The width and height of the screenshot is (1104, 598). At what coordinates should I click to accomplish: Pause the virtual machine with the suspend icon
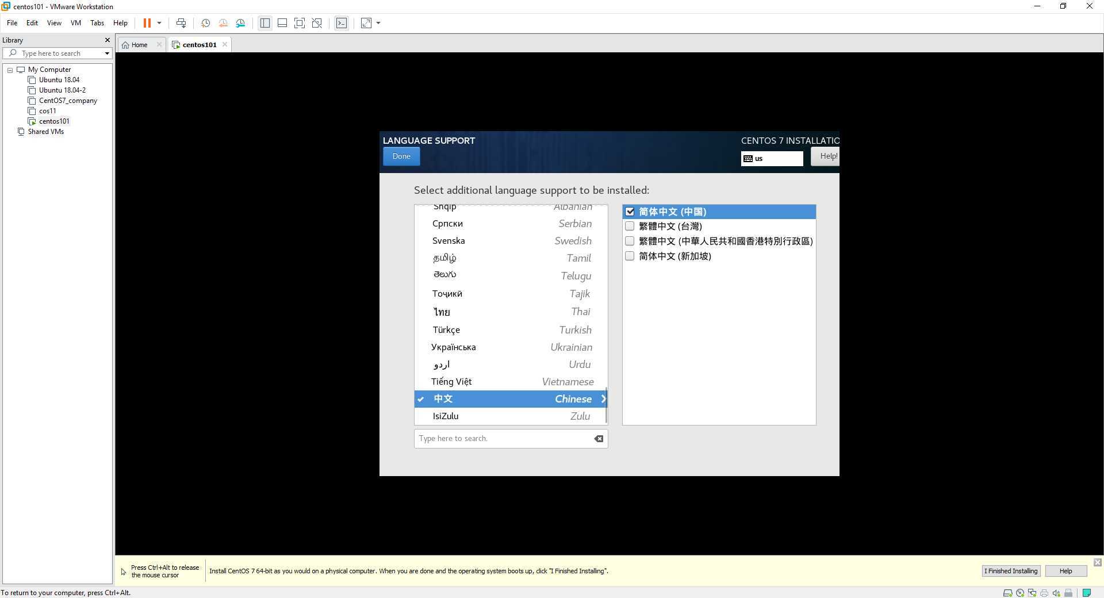tap(147, 23)
